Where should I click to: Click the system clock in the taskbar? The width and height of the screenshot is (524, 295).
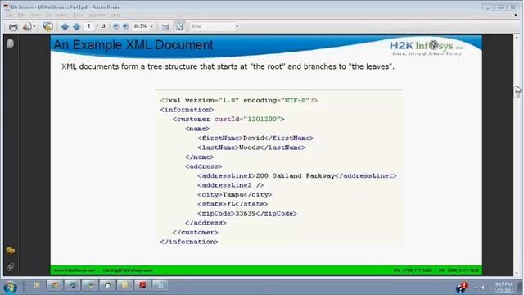coord(504,288)
